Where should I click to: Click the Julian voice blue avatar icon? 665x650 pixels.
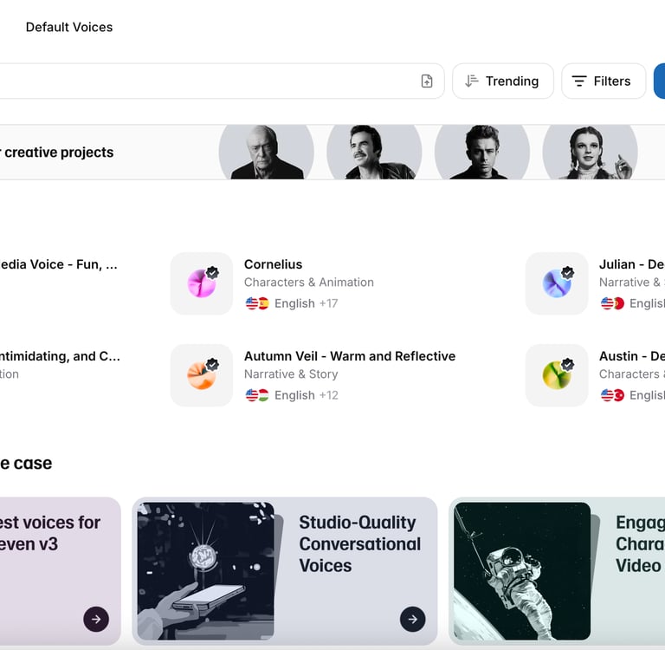[557, 283]
